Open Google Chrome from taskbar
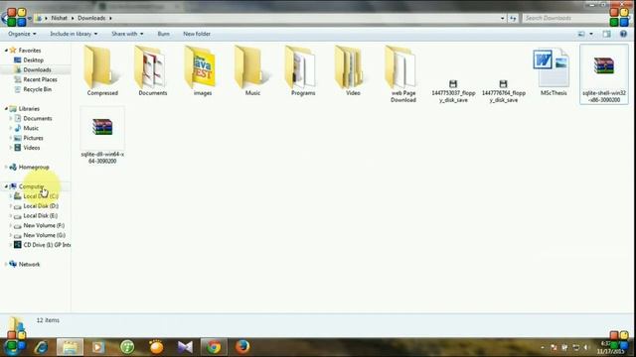Screen dimensions: 636x357 pos(214,347)
